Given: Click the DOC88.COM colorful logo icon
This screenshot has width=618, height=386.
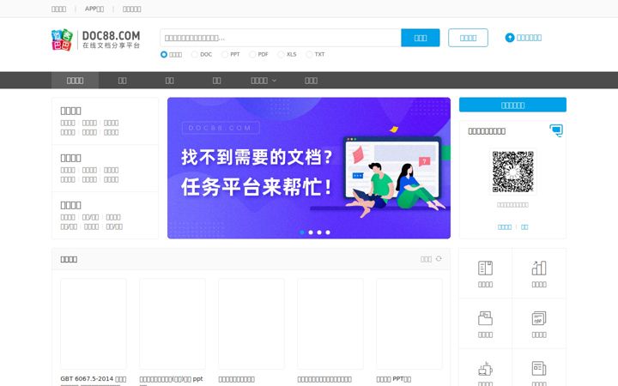Looking at the screenshot, I should [x=63, y=39].
